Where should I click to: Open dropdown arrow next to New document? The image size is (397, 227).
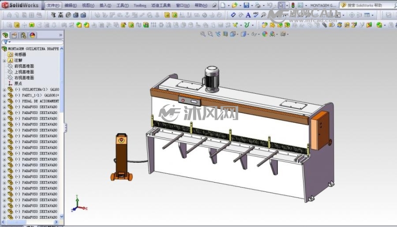pos(229,5)
